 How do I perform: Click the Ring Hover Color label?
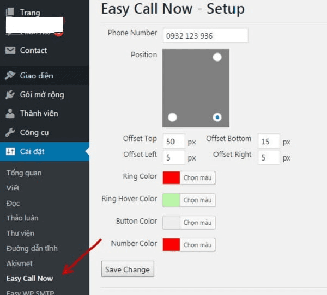[129, 199]
